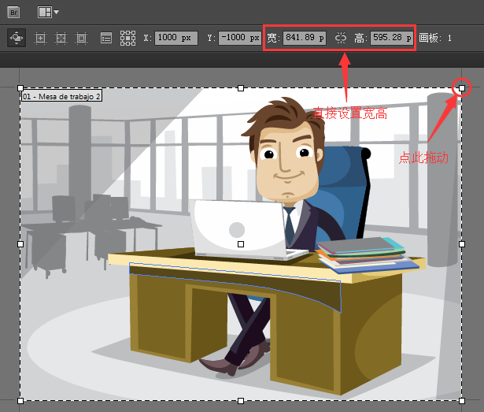Toggle the constrain width and height link icon

341,38
